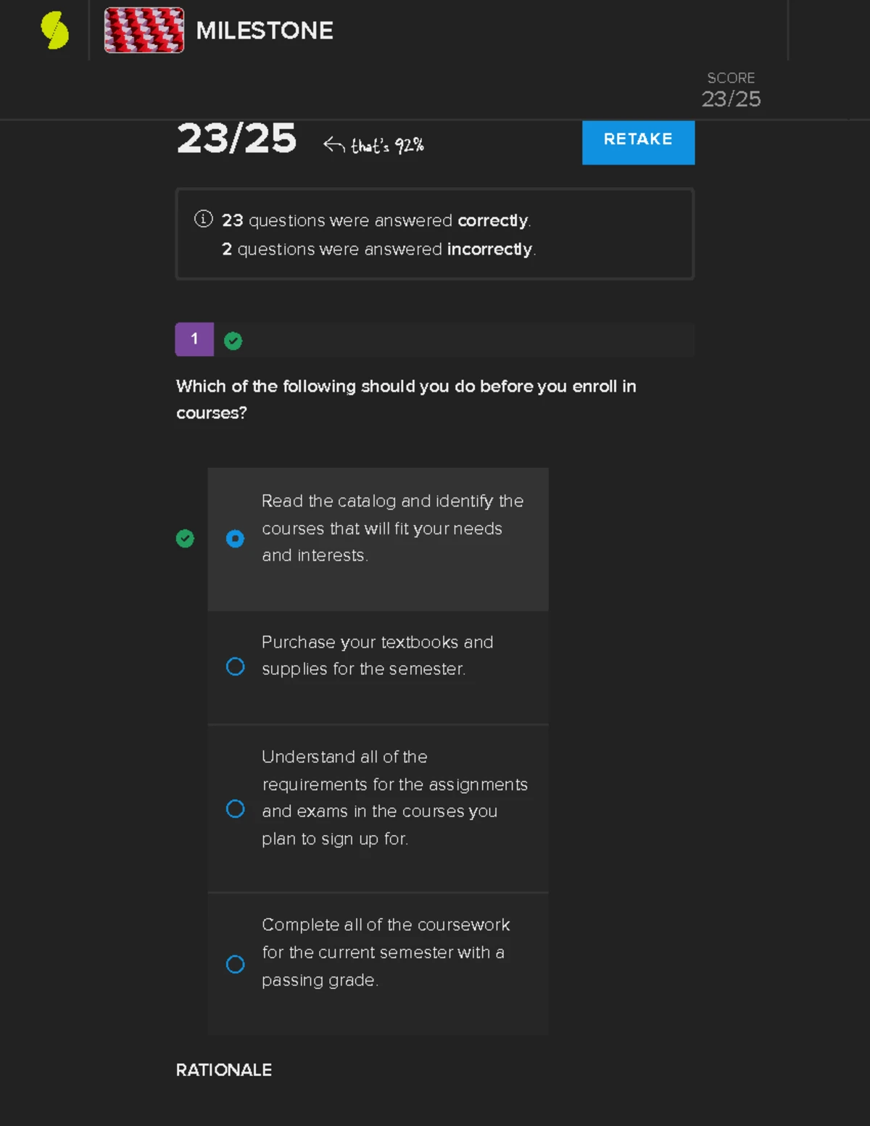Select "Purchase your textbooks" radio button
Viewport: 870px width, 1126px height.
click(235, 666)
